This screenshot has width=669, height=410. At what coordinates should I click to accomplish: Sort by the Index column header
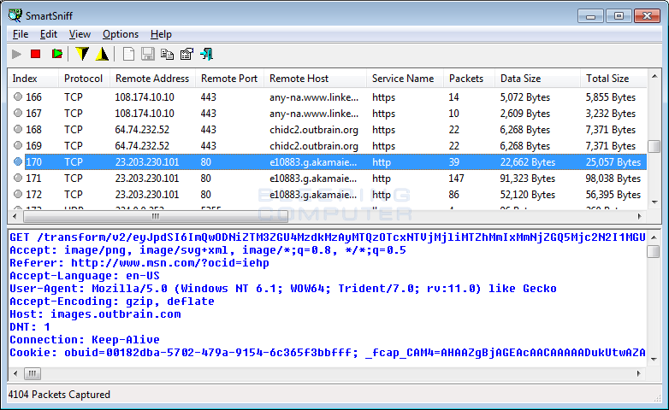[33, 79]
